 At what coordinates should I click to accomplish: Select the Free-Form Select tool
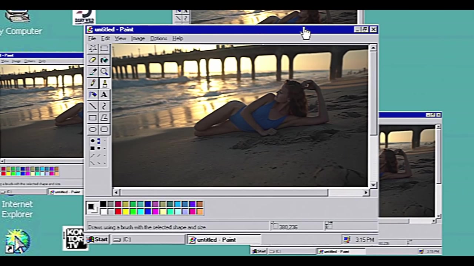pos(93,48)
